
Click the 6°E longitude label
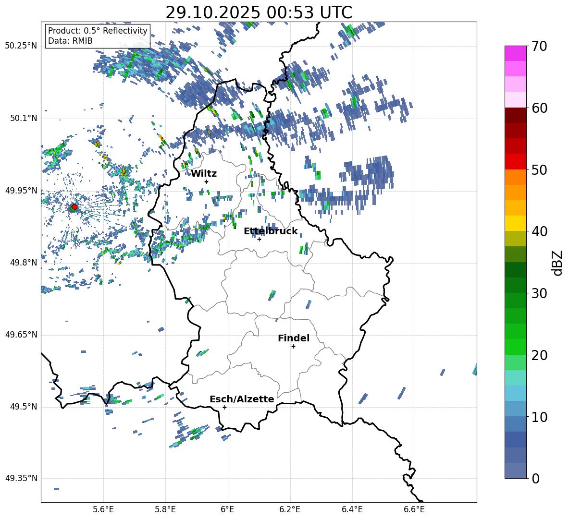(227, 509)
